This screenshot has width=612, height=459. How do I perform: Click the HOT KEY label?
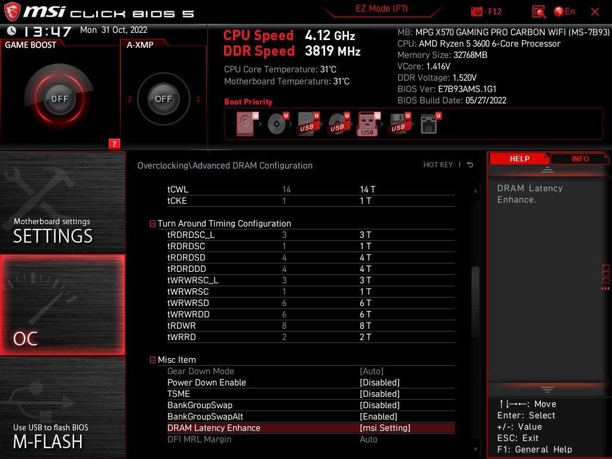point(438,165)
